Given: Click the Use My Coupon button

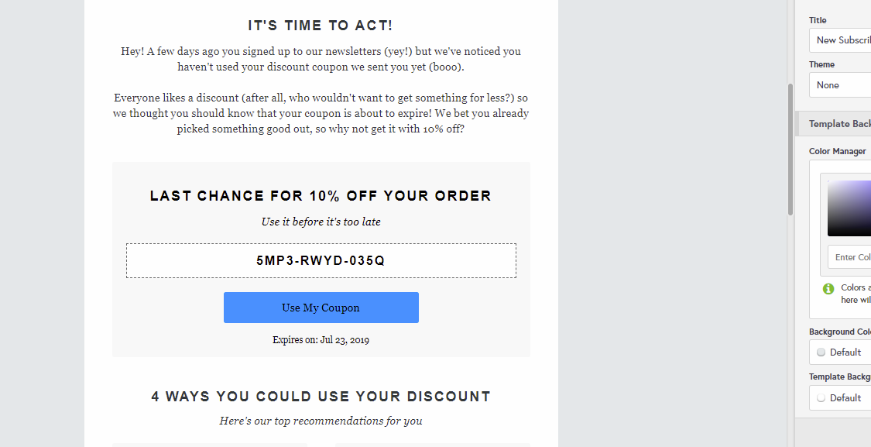Looking at the screenshot, I should coord(321,308).
